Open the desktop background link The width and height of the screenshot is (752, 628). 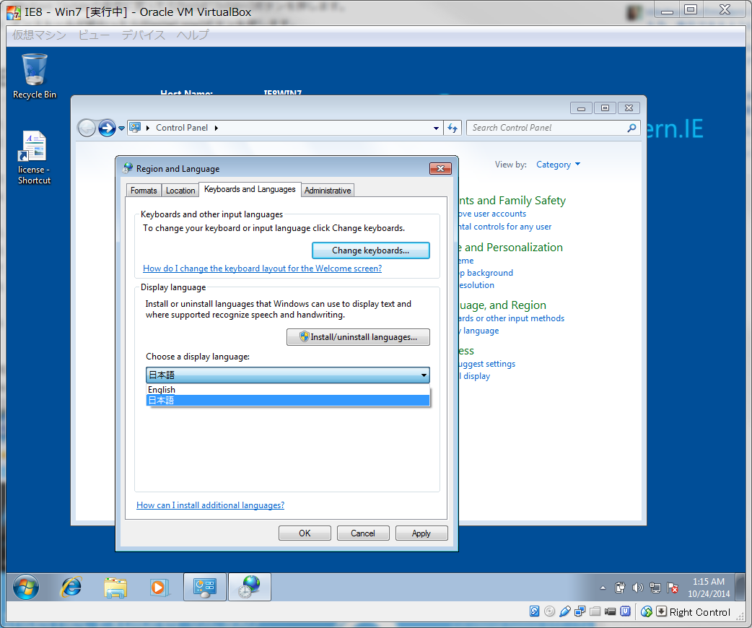[x=486, y=273]
